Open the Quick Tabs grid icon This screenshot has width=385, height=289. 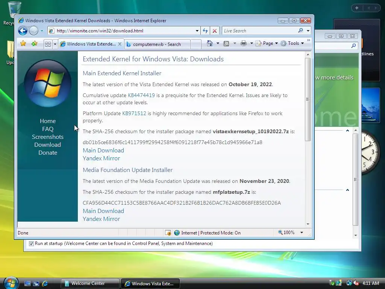click(48, 44)
